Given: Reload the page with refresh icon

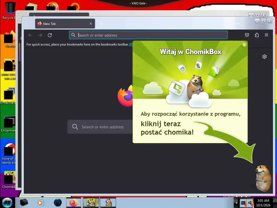Looking at the screenshot, I should coord(50,35).
